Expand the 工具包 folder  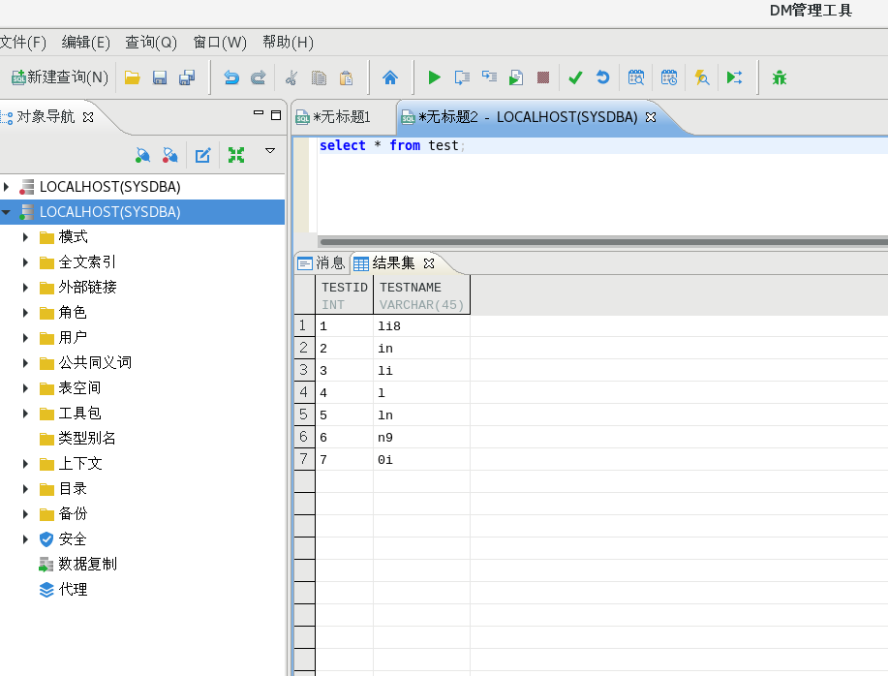tap(25, 414)
